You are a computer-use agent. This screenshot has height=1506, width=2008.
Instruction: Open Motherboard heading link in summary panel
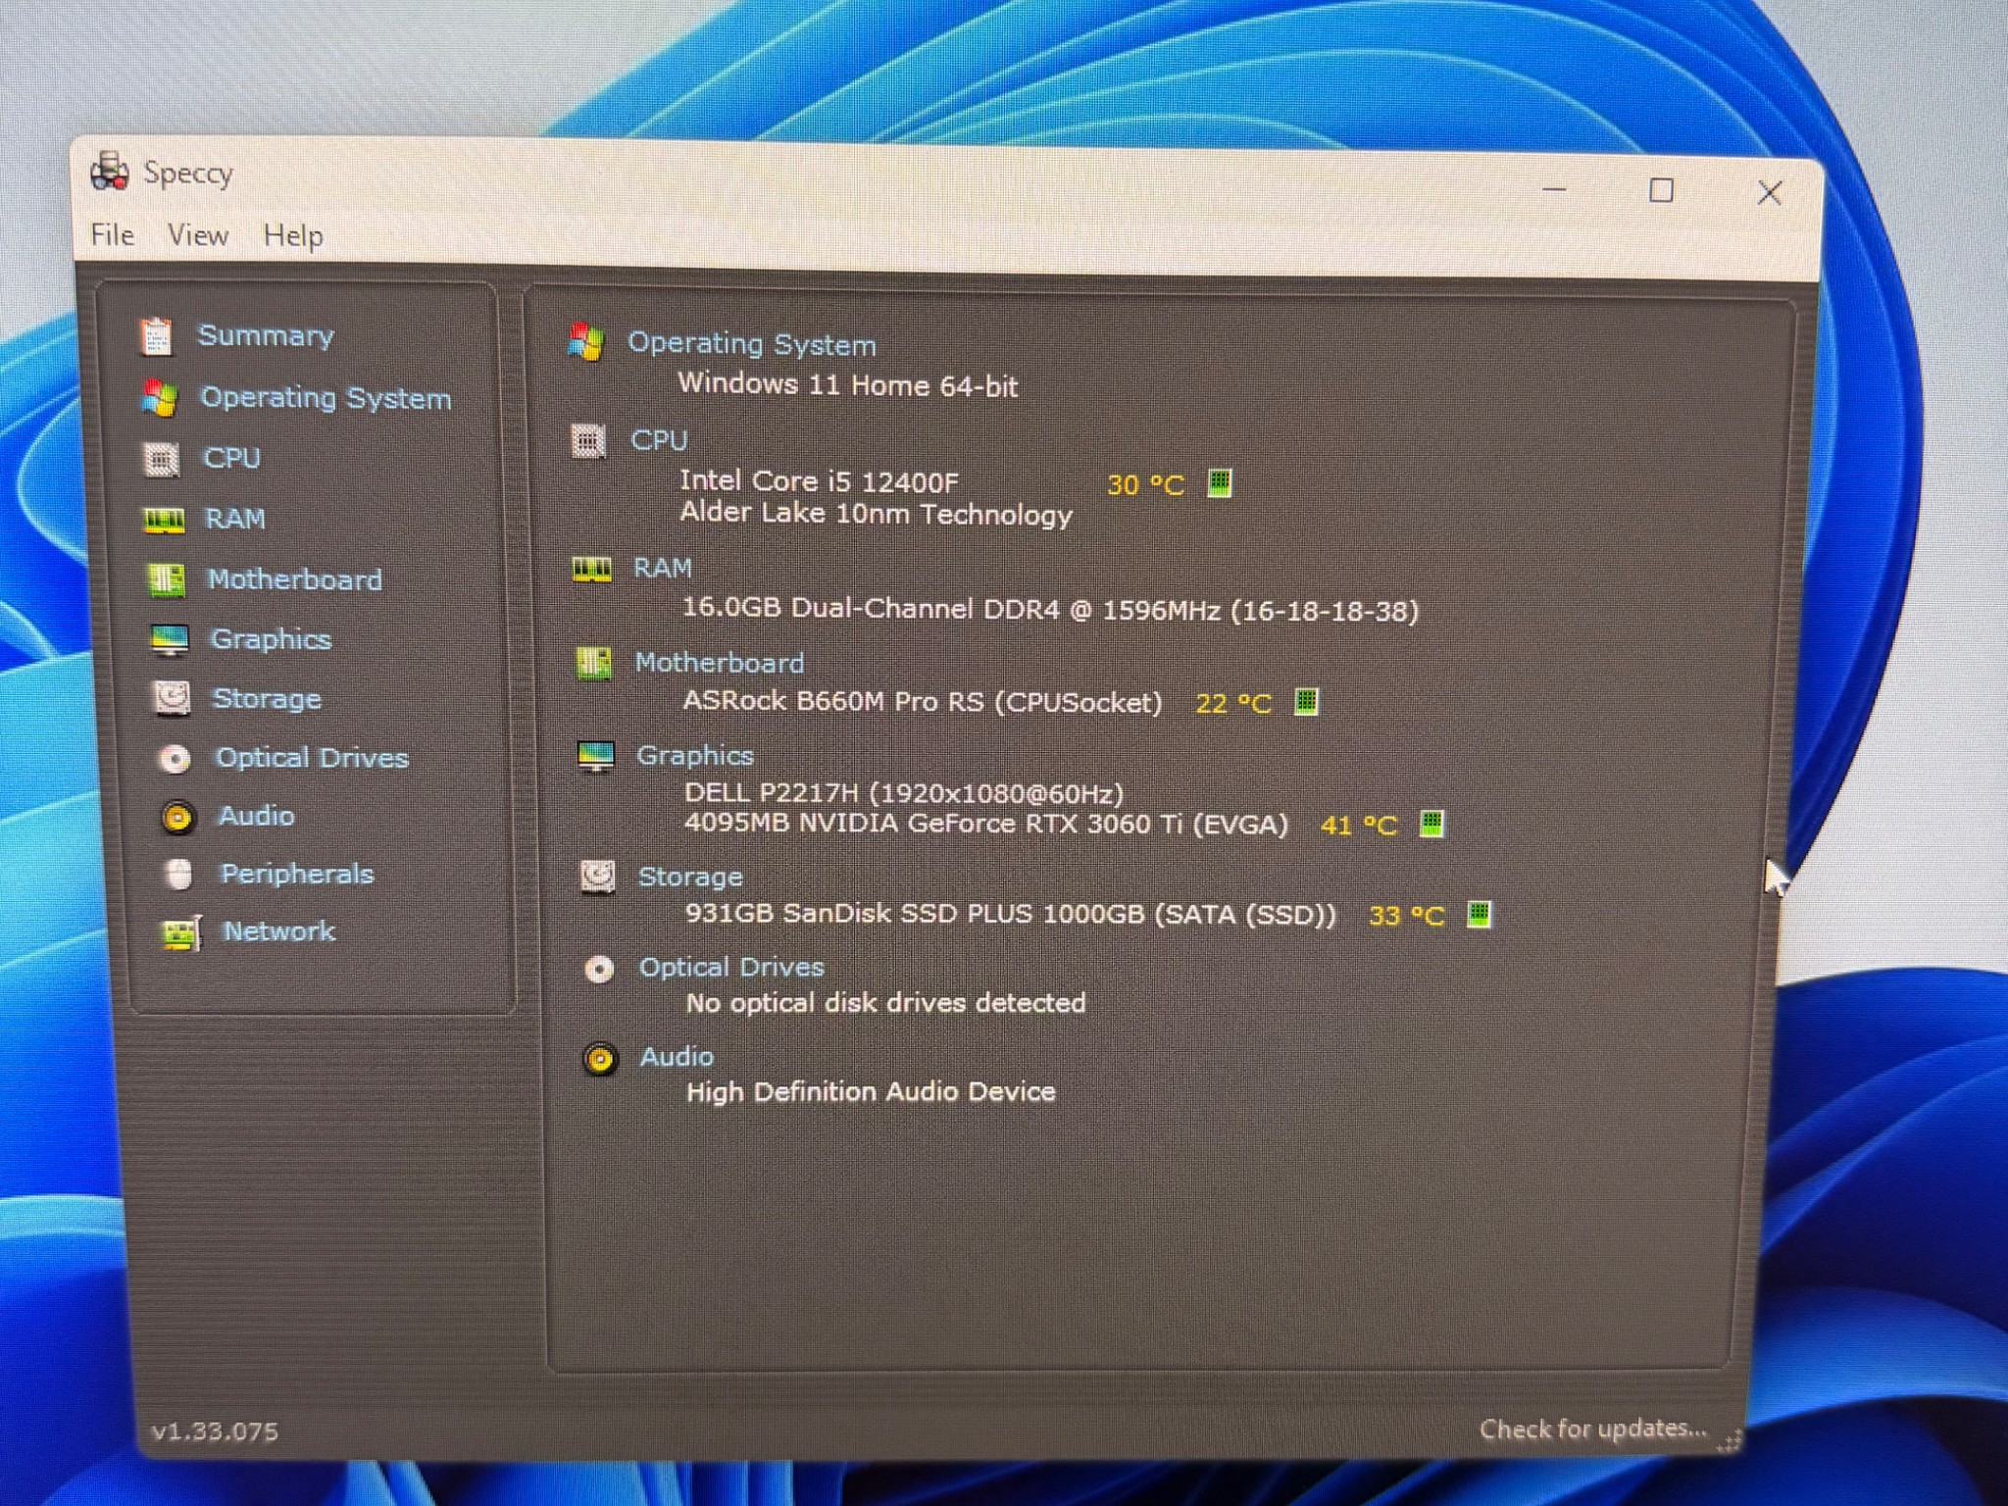tap(719, 663)
